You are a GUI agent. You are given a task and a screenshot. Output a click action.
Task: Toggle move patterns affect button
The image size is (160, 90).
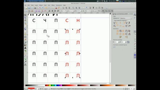(112, 11)
